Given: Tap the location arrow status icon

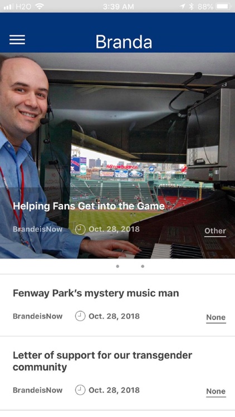Looking at the screenshot, I should tap(183, 7).
